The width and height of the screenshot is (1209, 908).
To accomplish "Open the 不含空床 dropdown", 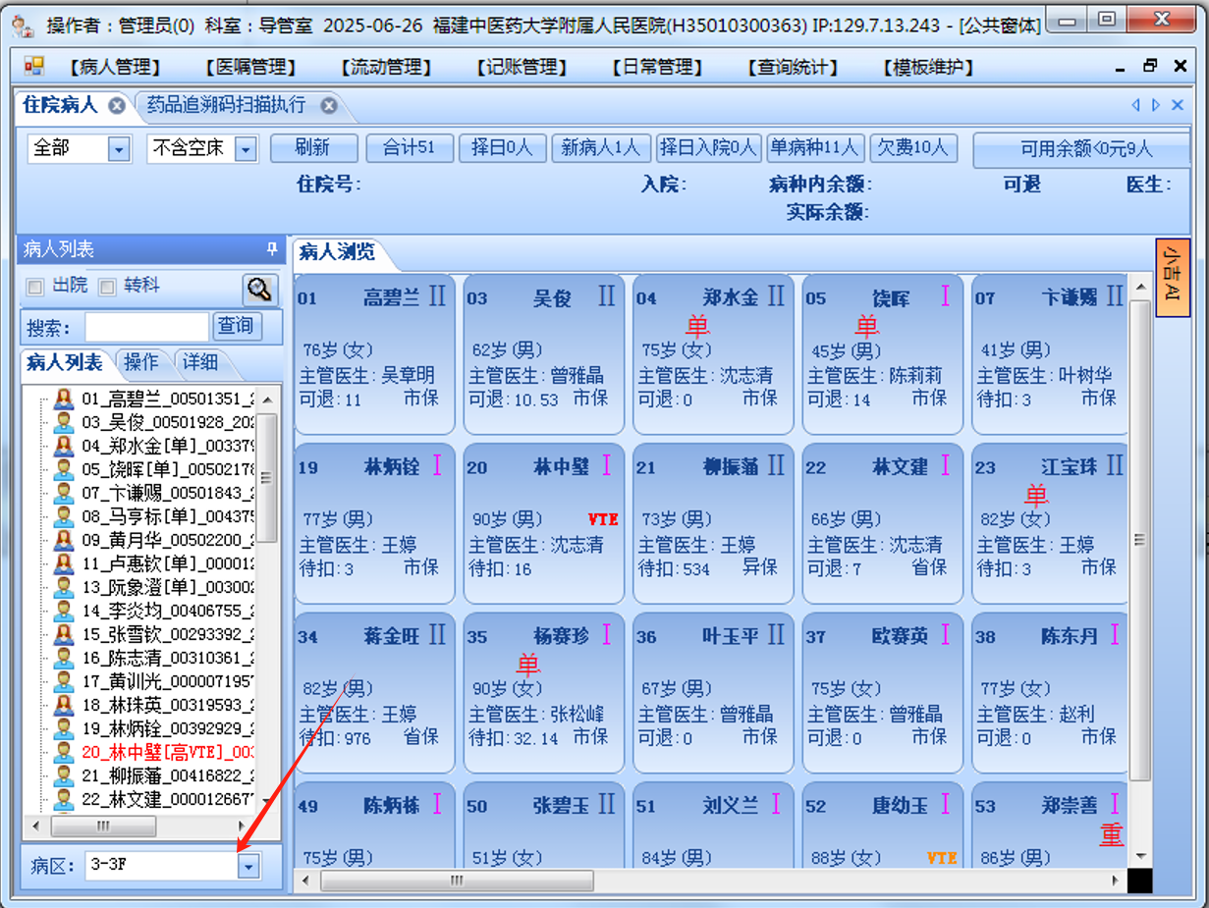I will click(246, 149).
